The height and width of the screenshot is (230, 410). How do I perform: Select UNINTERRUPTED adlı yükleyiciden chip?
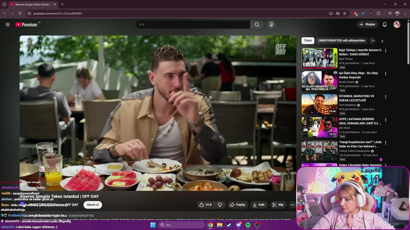click(341, 41)
